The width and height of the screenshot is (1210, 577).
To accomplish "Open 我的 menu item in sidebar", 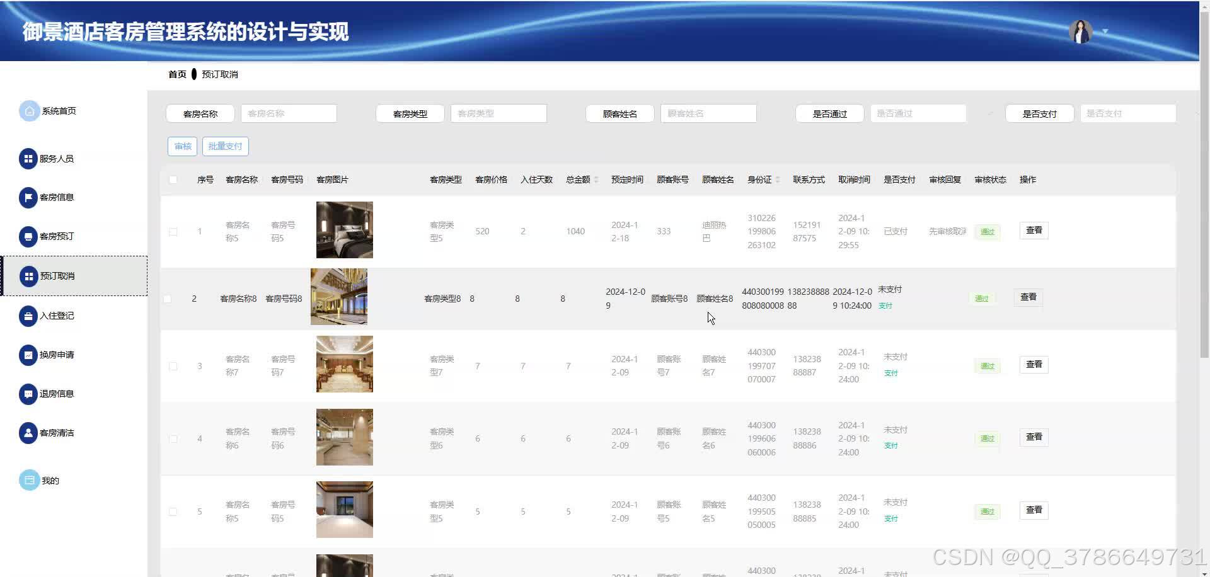I will coord(50,481).
